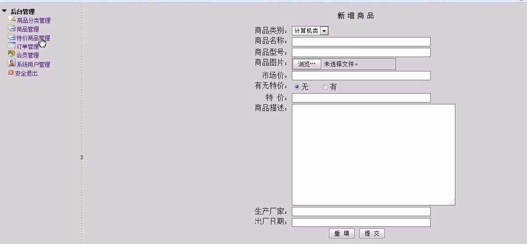The width and height of the screenshot is (527, 244).
Task: Select the 无 radio button
Action: coord(297,87)
